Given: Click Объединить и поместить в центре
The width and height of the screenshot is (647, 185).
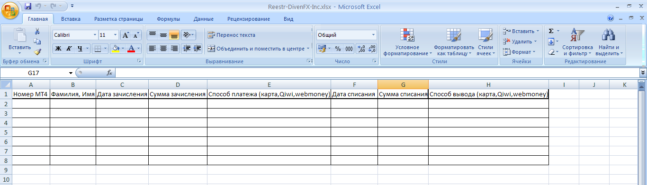Looking at the screenshot, I should coord(256,48).
